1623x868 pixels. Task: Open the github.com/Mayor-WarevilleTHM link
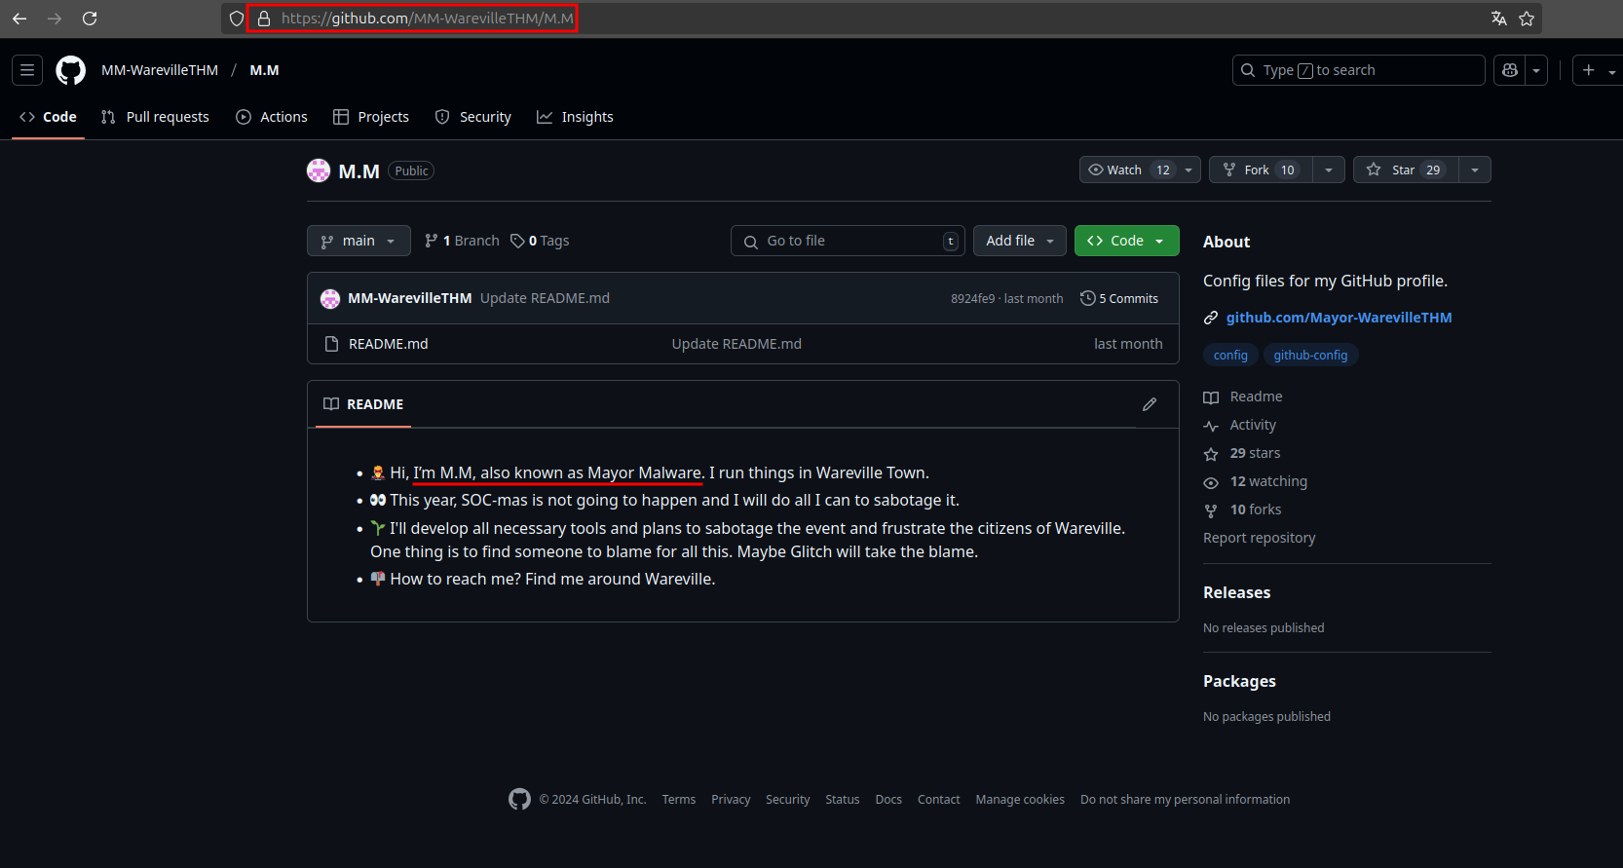tap(1339, 318)
